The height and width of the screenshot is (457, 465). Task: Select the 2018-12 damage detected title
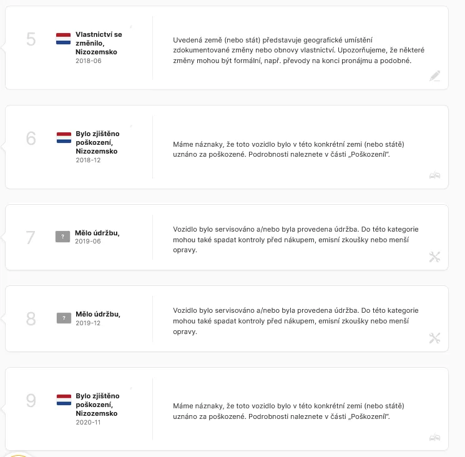(97, 142)
